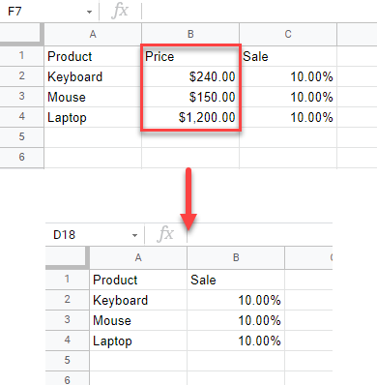
Task: Click the fx formula icon in bottom sheet
Action: [x=165, y=234]
